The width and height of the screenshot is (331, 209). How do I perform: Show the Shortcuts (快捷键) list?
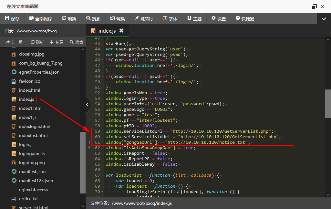click(245, 19)
